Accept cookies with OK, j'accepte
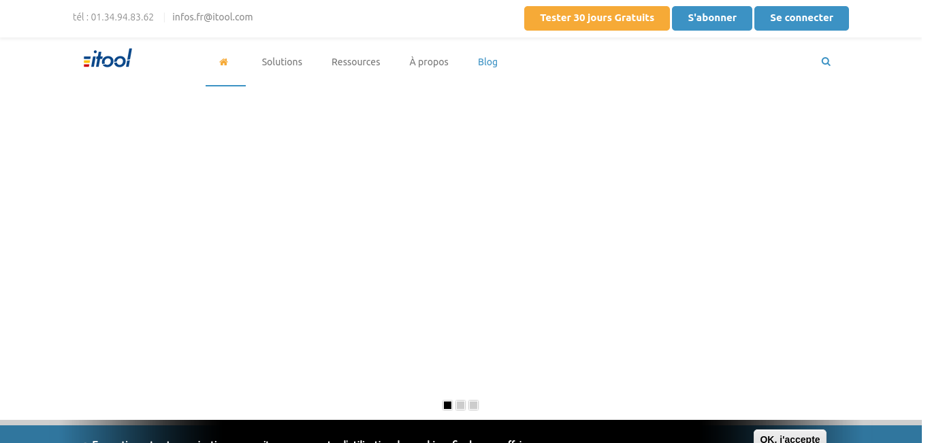 [x=790, y=437]
